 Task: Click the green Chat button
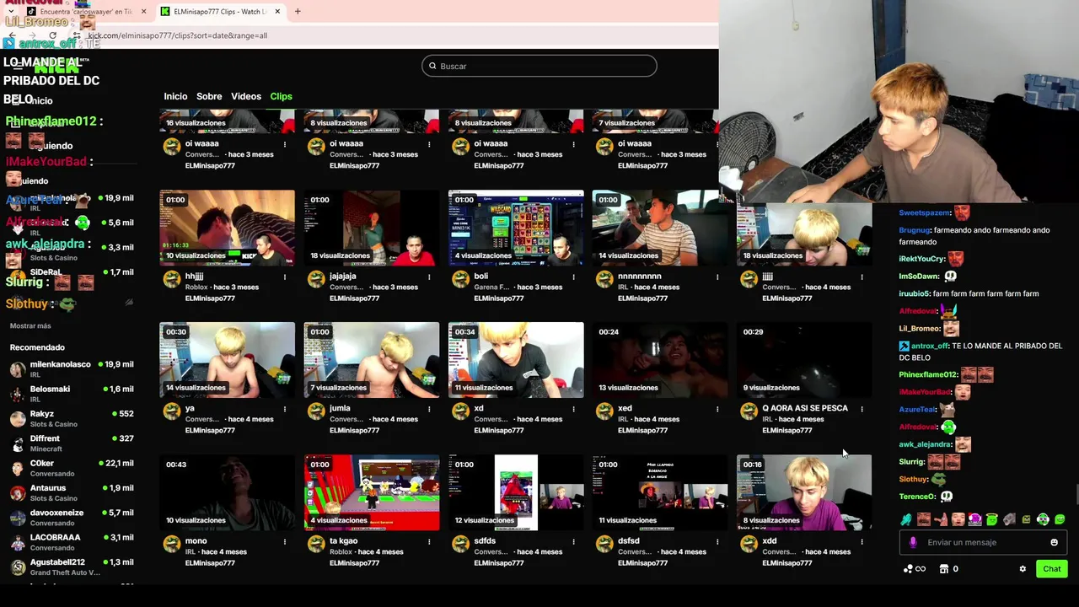coord(1051,569)
